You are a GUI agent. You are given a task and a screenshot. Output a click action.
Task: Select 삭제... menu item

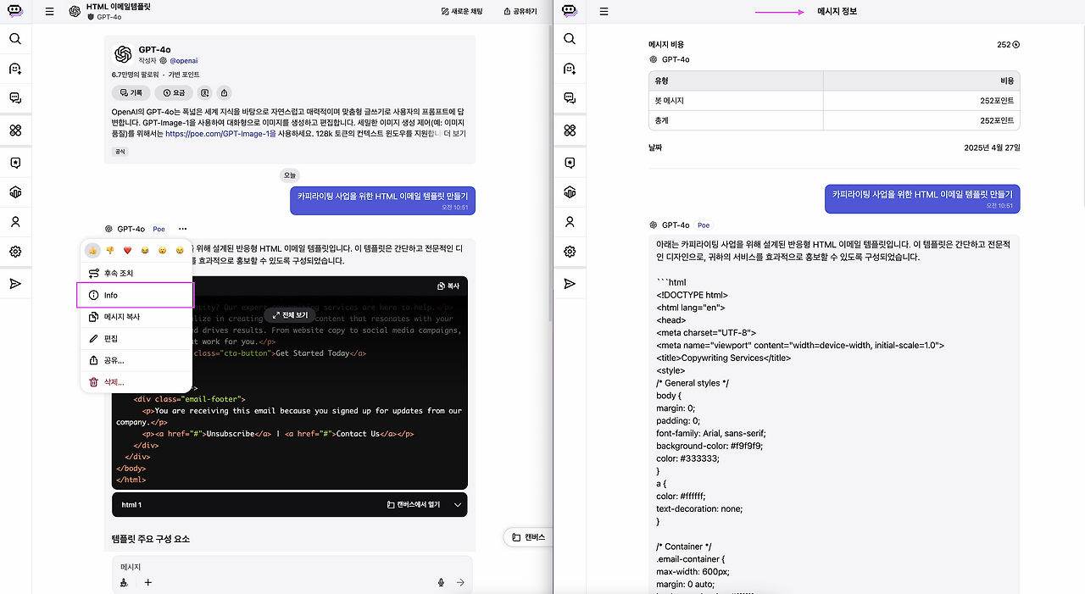(x=136, y=382)
